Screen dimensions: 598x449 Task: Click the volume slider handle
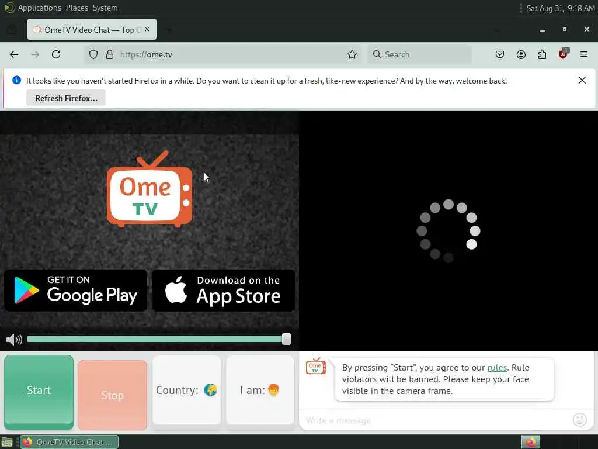286,339
